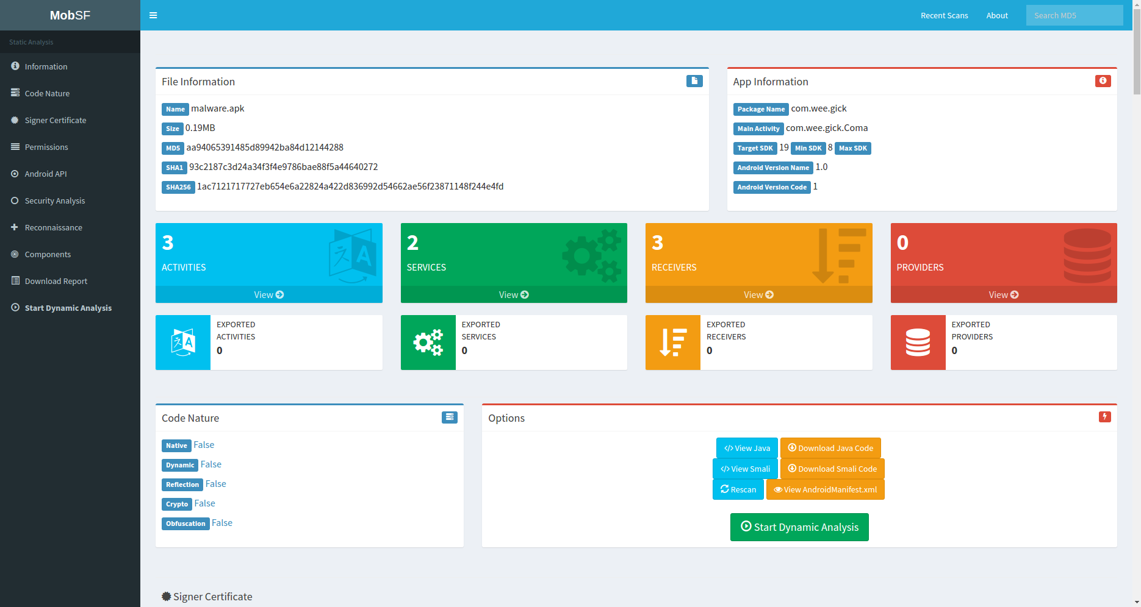Image resolution: width=1141 pixels, height=607 pixels.
Task: Go to Permissions in the sidebar
Action: coord(46,147)
